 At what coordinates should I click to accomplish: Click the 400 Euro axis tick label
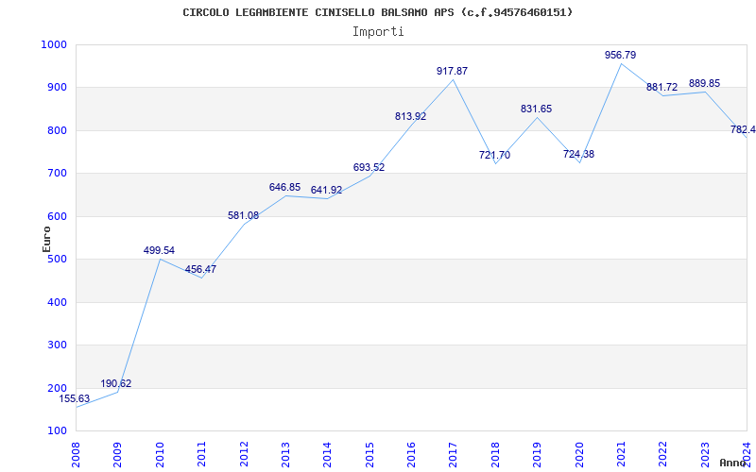[x=57, y=302]
